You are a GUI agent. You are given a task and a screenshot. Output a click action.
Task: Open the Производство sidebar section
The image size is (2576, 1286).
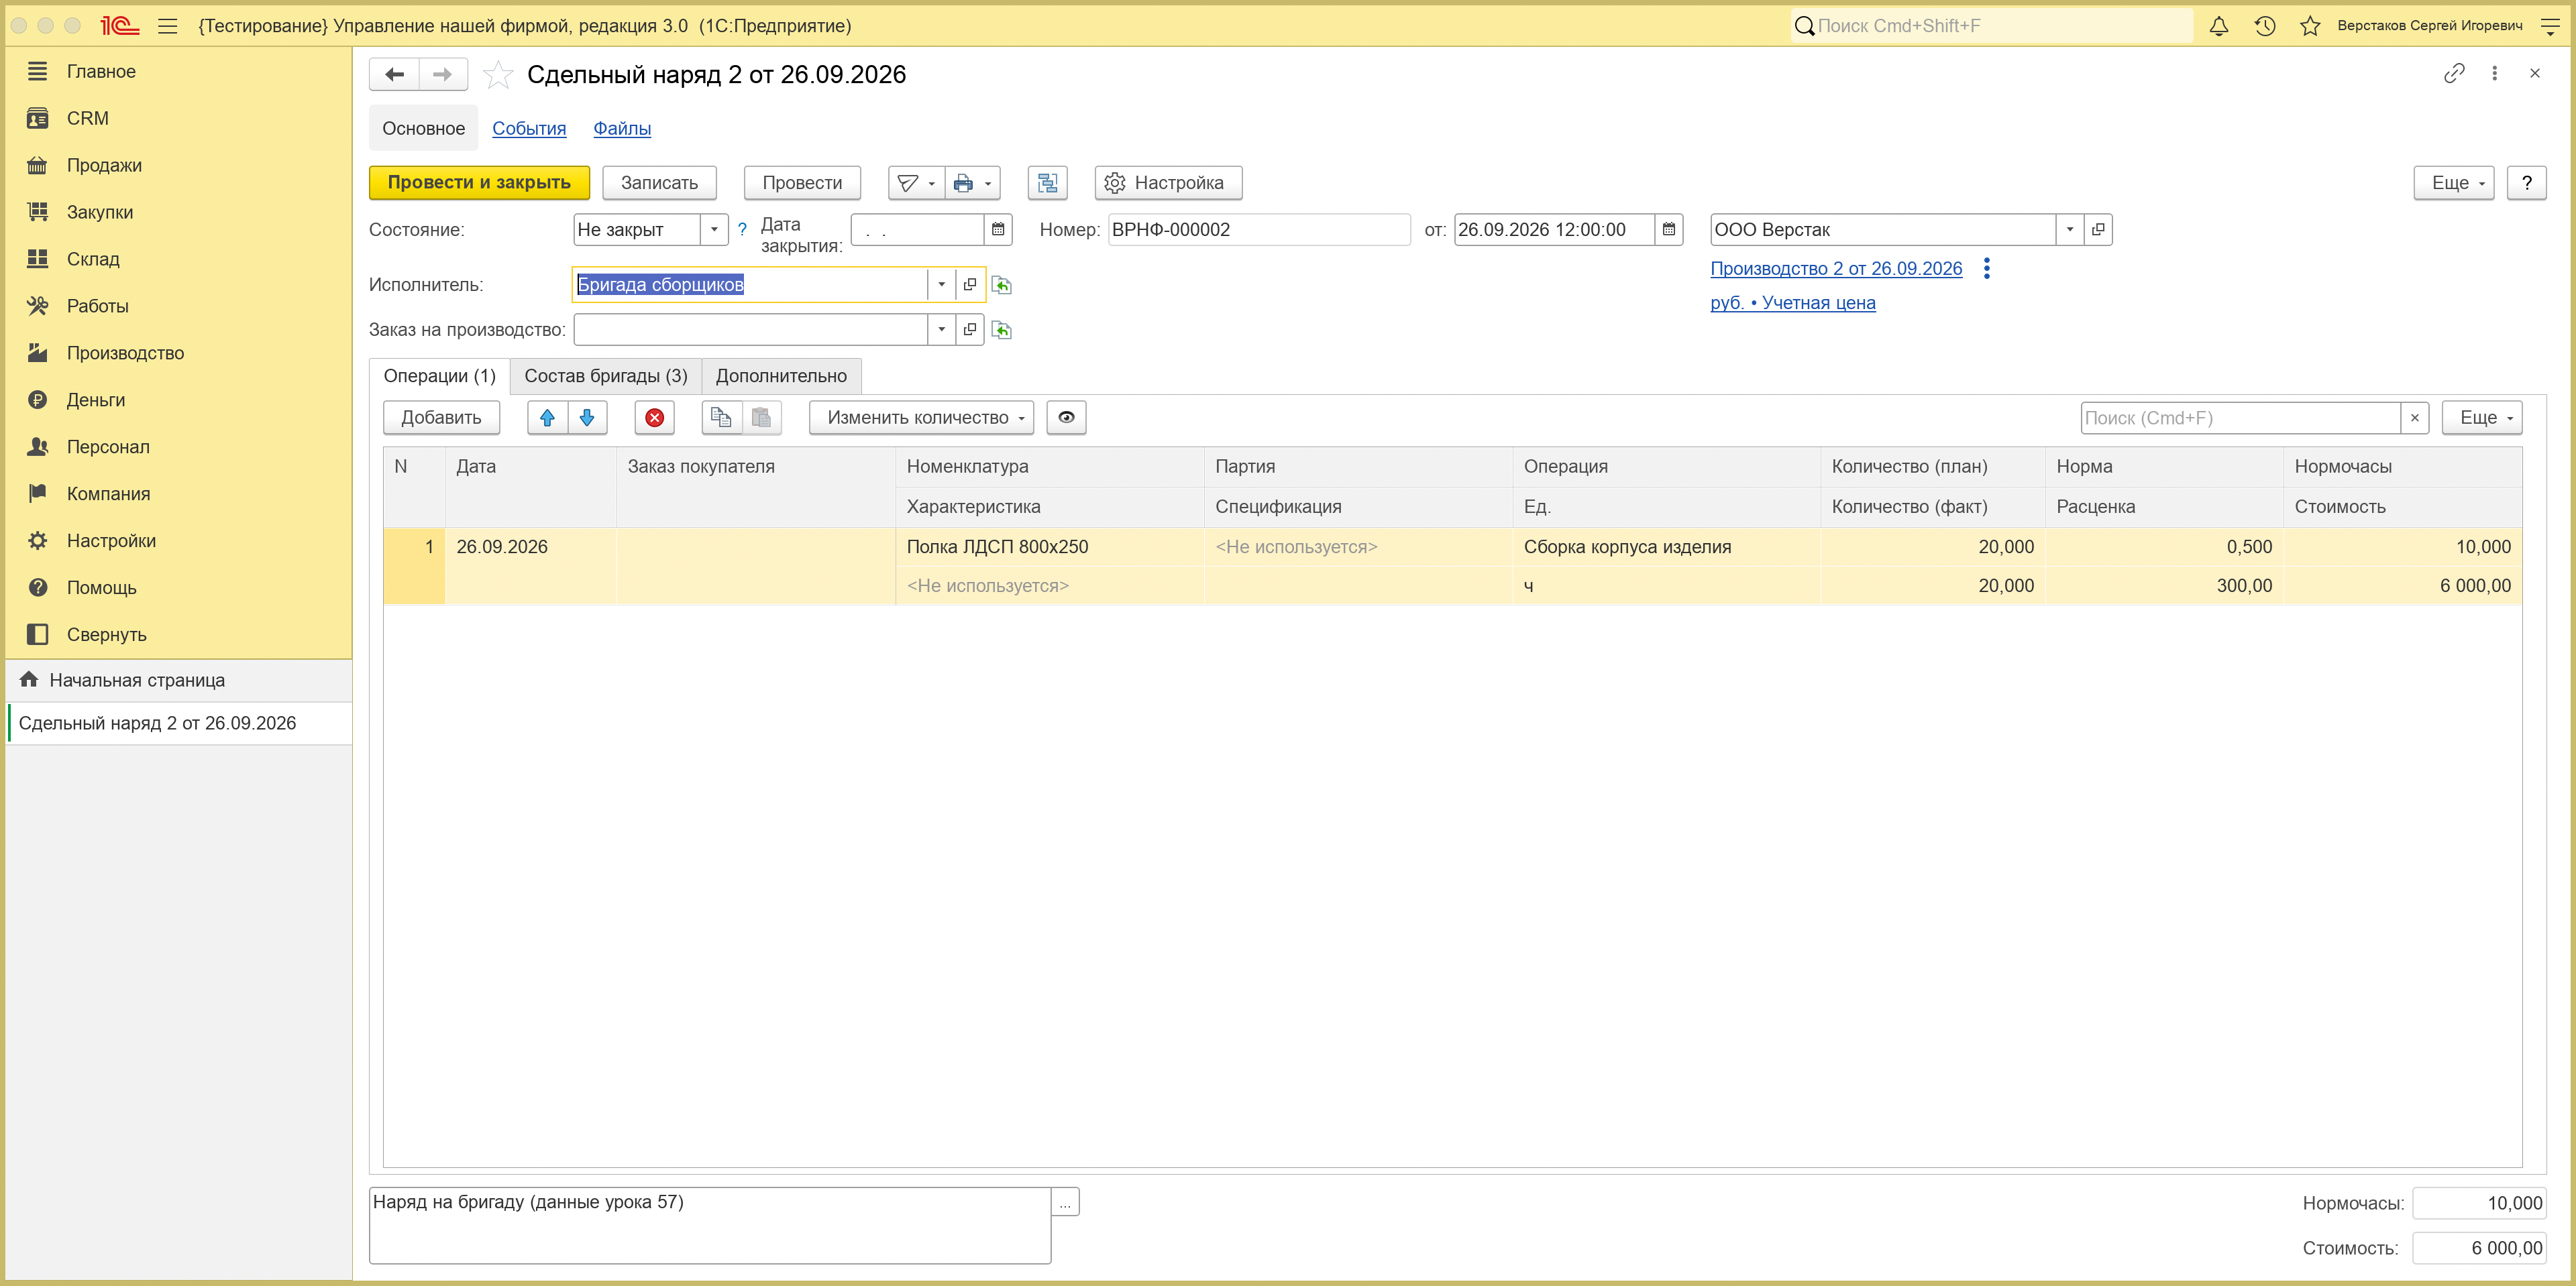pos(125,353)
